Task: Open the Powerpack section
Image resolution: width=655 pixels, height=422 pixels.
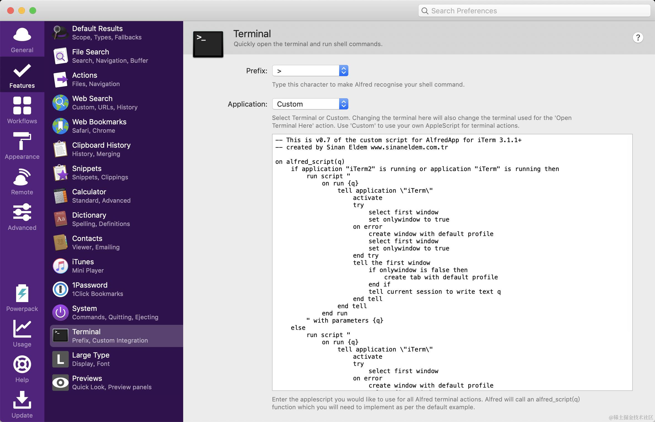Action: click(x=22, y=298)
